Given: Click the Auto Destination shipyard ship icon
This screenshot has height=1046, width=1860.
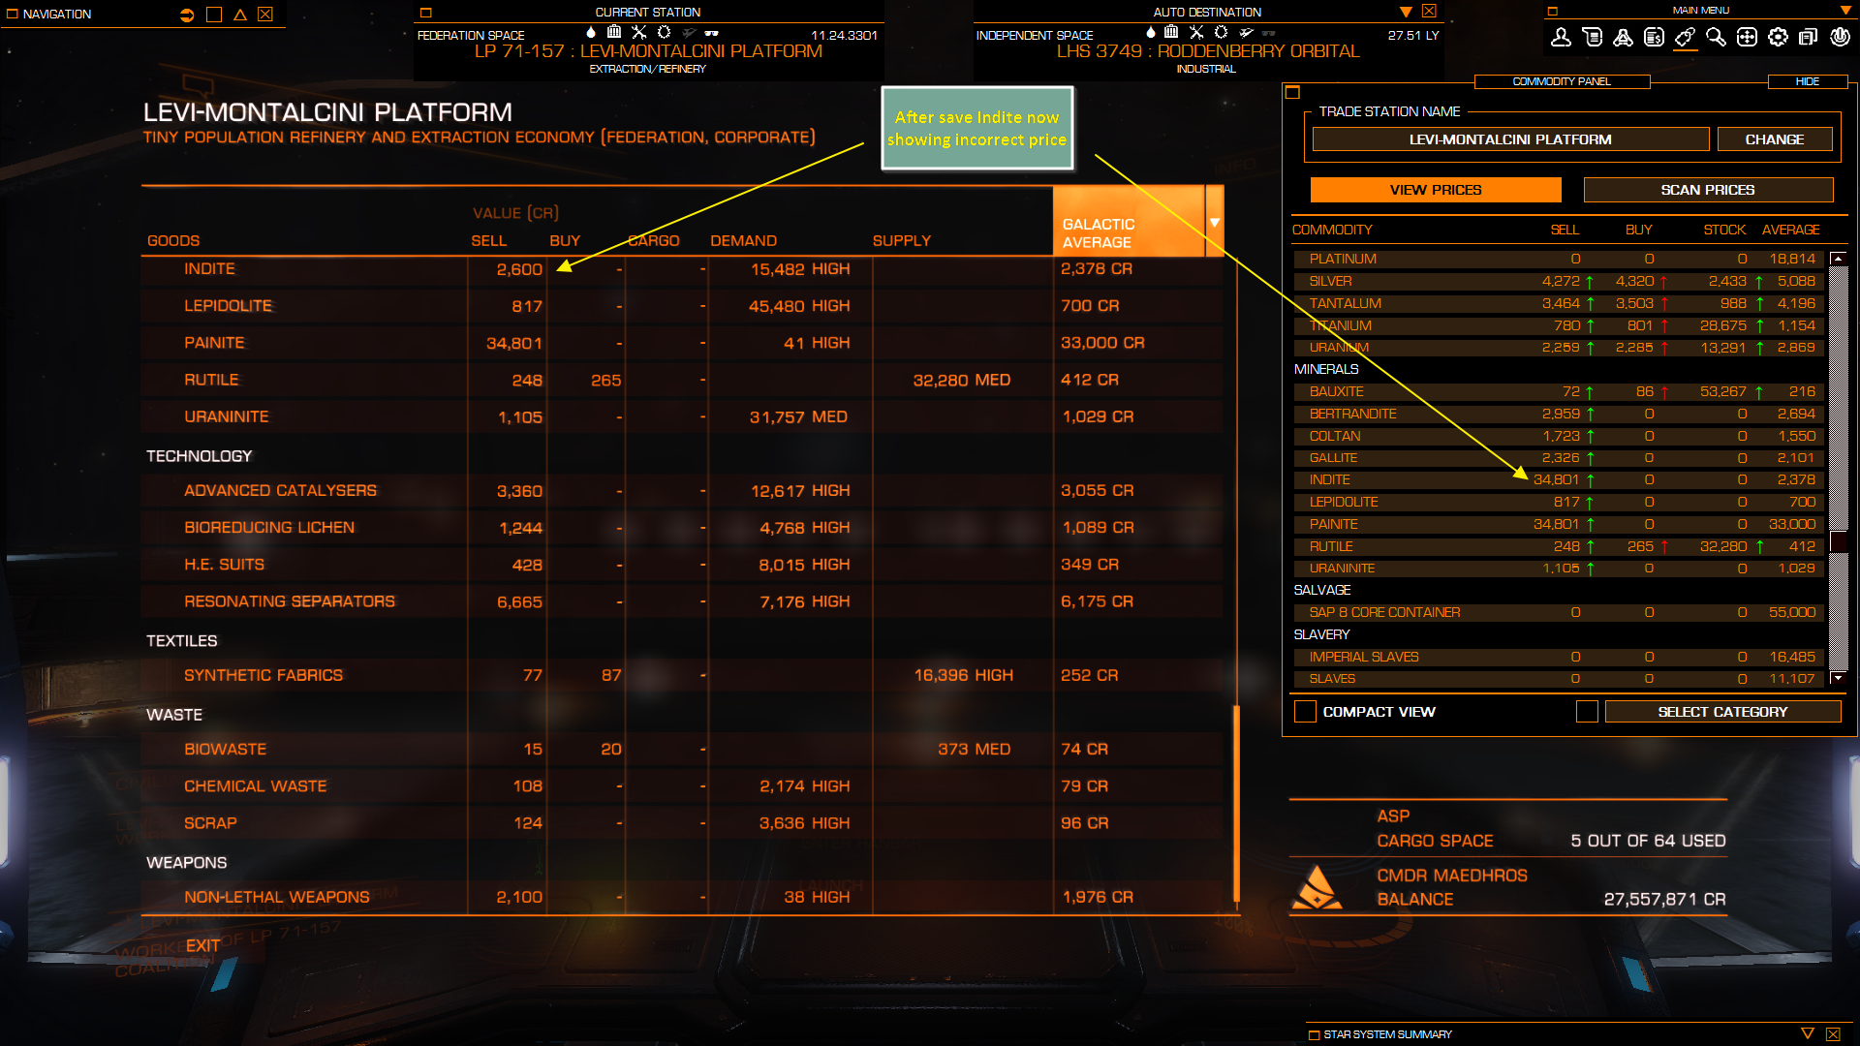Looking at the screenshot, I should point(1246,32).
